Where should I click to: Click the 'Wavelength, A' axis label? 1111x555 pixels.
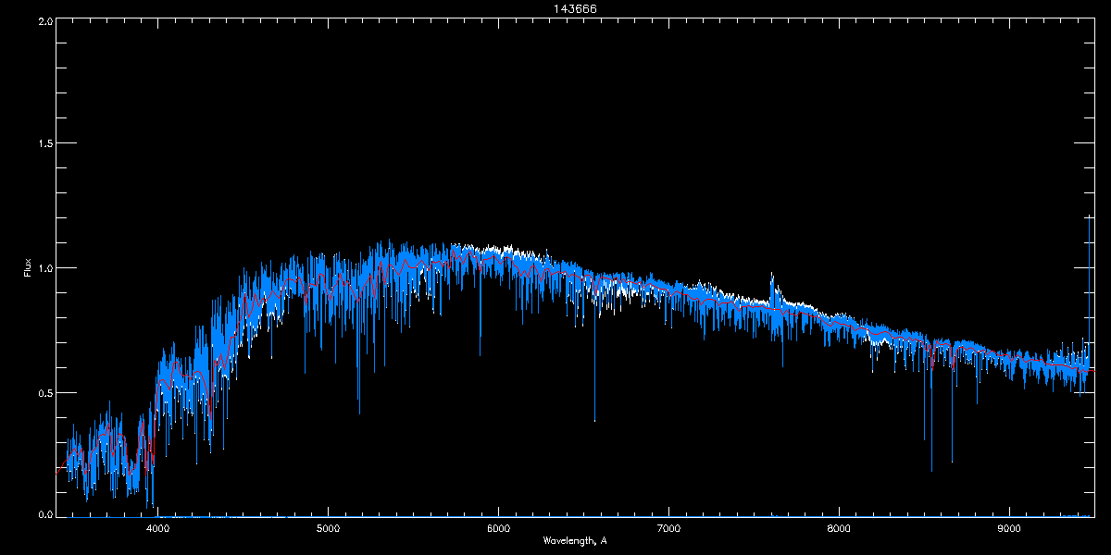point(575,540)
